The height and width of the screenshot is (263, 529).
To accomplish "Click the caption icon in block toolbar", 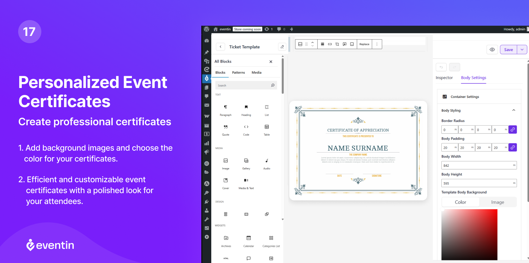I will pos(352,44).
